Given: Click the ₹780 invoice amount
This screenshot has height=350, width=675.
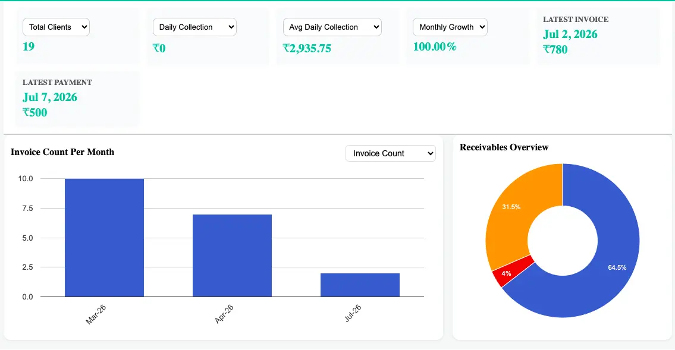Looking at the screenshot, I should [x=555, y=49].
